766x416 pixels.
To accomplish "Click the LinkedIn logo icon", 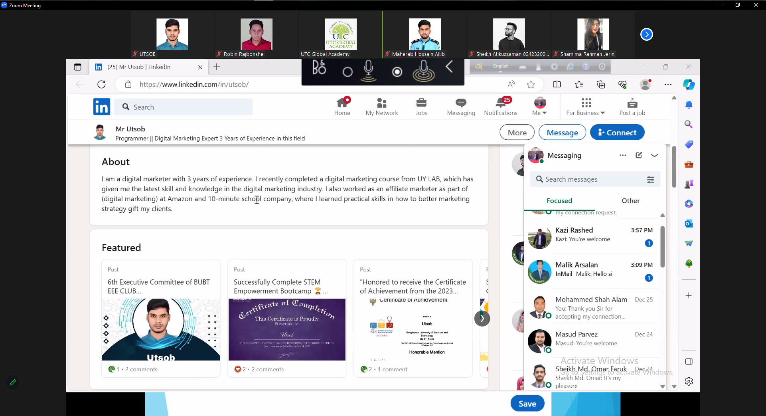I will pyautogui.click(x=101, y=107).
